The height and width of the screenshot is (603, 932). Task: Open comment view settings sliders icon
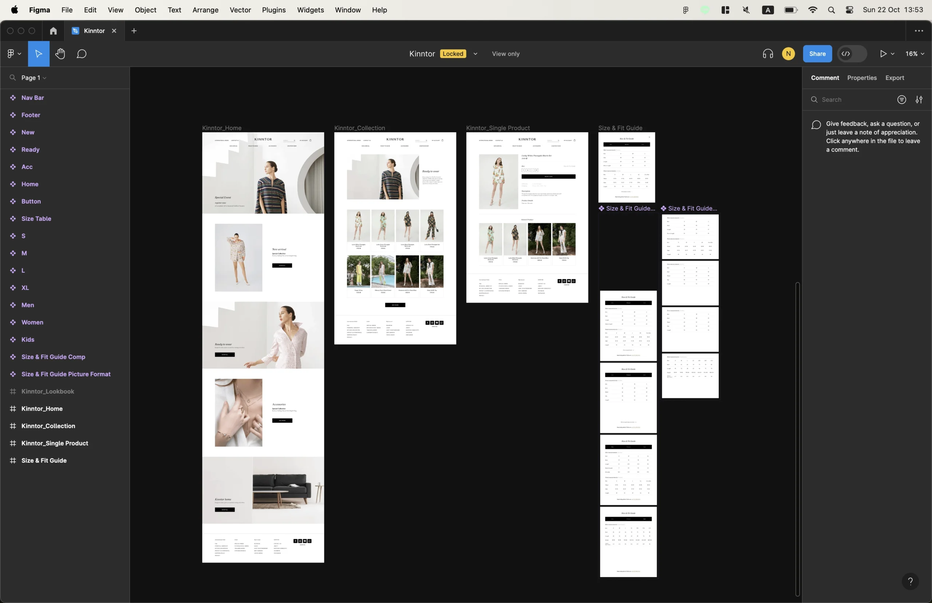[919, 99]
